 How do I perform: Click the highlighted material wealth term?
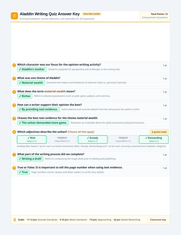point(55,92)
